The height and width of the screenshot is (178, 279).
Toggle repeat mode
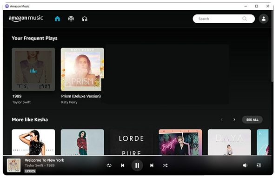click(x=109, y=165)
